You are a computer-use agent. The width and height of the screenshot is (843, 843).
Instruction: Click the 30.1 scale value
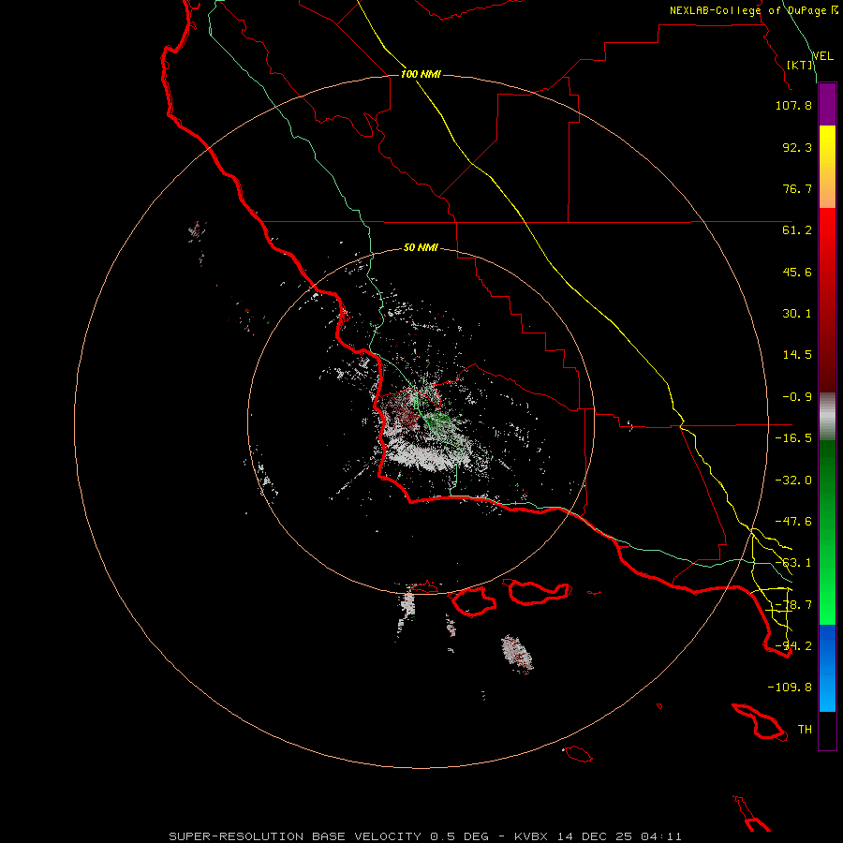[797, 314]
